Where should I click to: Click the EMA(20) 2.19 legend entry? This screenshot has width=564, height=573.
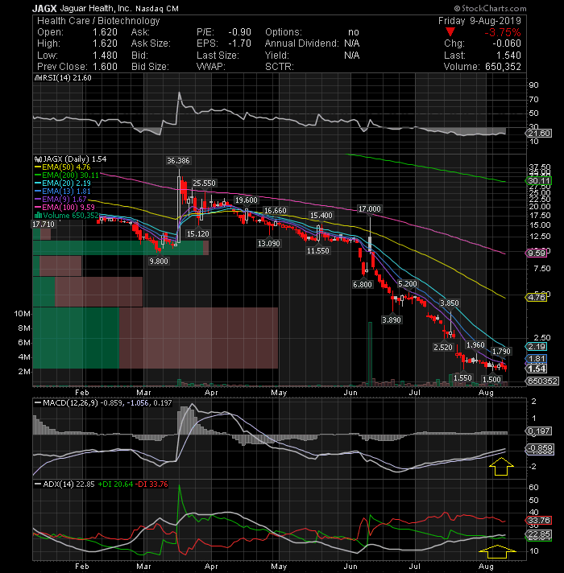[x=63, y=183]
